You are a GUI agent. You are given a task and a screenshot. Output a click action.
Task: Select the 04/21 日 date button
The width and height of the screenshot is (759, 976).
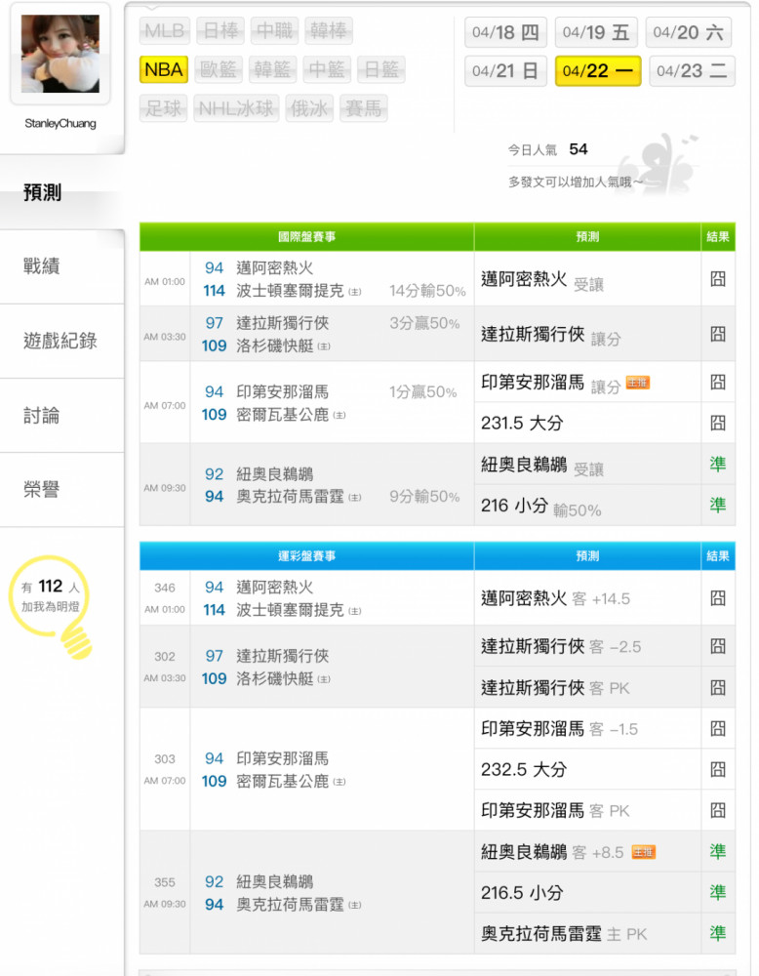505,71
